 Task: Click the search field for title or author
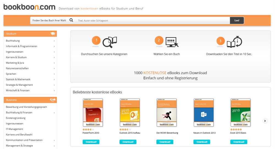point(153,21)
